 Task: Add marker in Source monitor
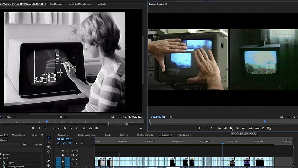pos(33,128)
